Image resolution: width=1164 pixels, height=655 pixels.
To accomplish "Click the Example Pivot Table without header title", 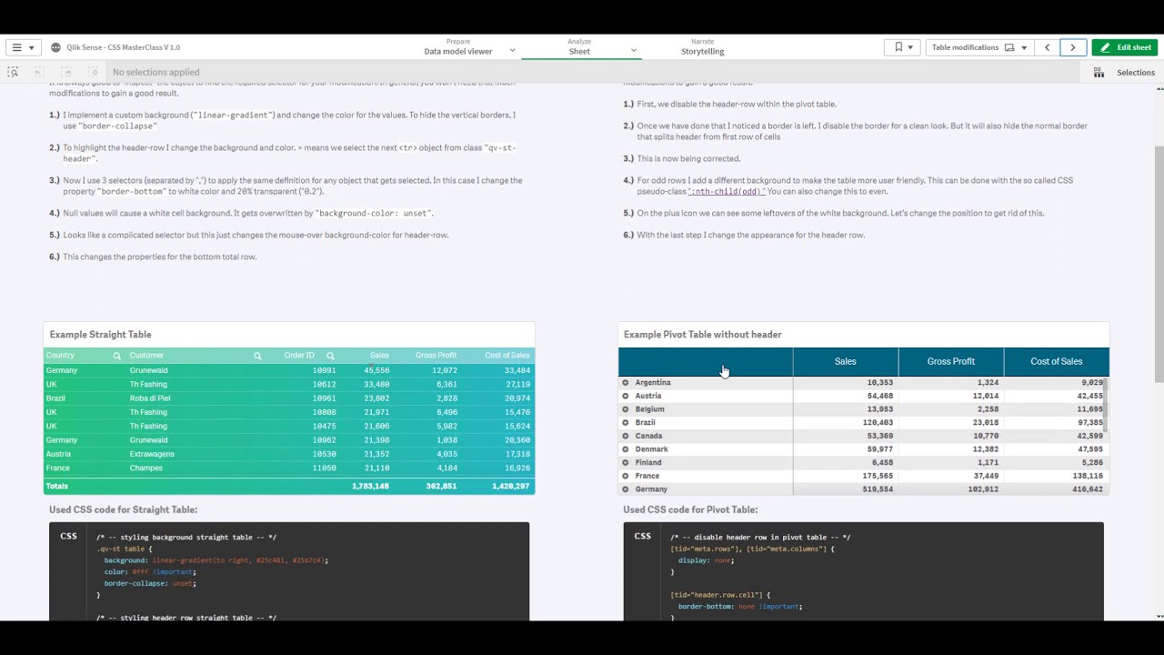I will [702, 335].
